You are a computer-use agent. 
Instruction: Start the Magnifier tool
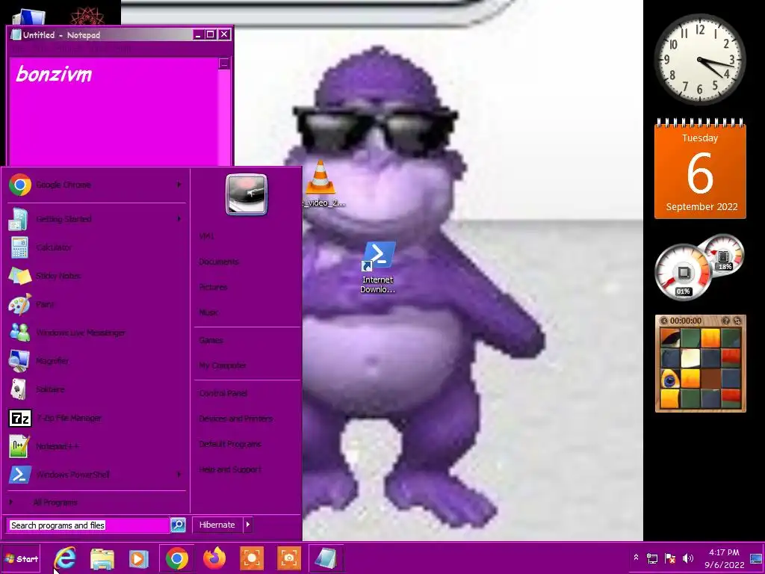pyautogui.click(x=96, y=361)
